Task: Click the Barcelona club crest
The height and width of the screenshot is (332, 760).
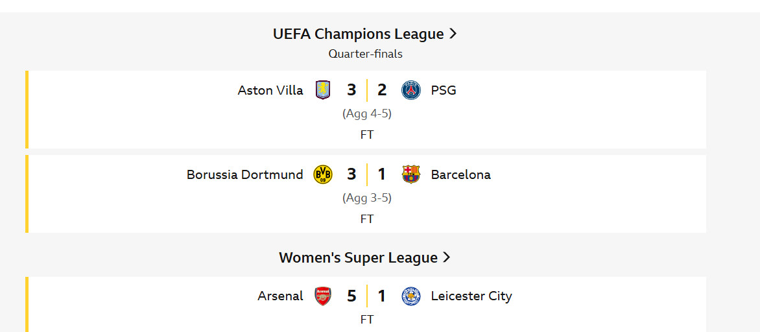Action: (x=411, y=174)
